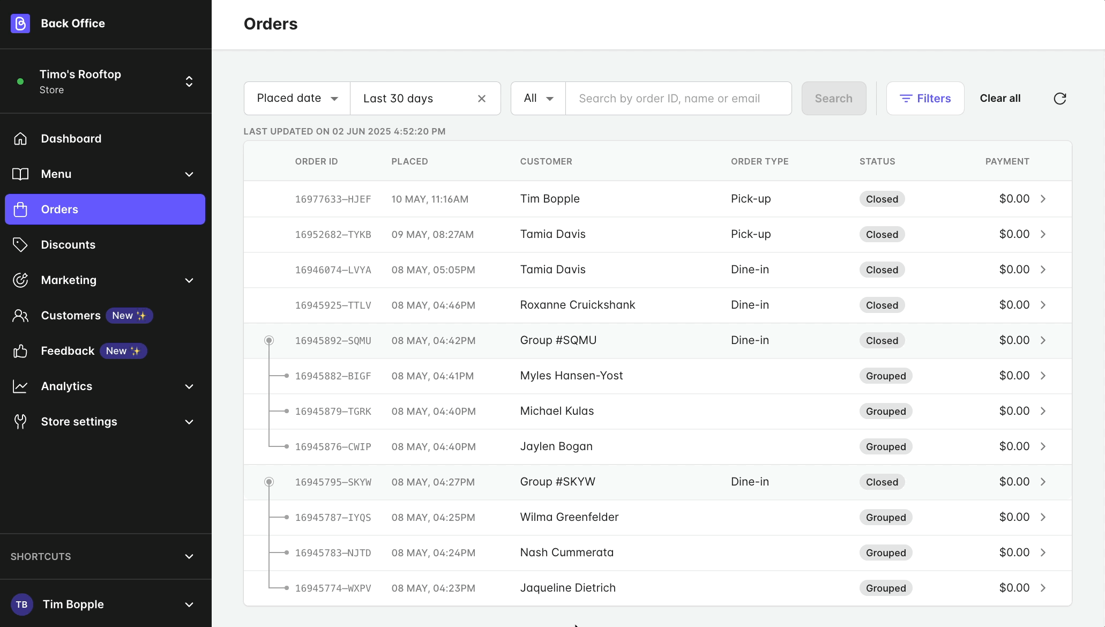Open the Placed date dropdown
The height and width of the screenshot is (627, 1105).
297,99
